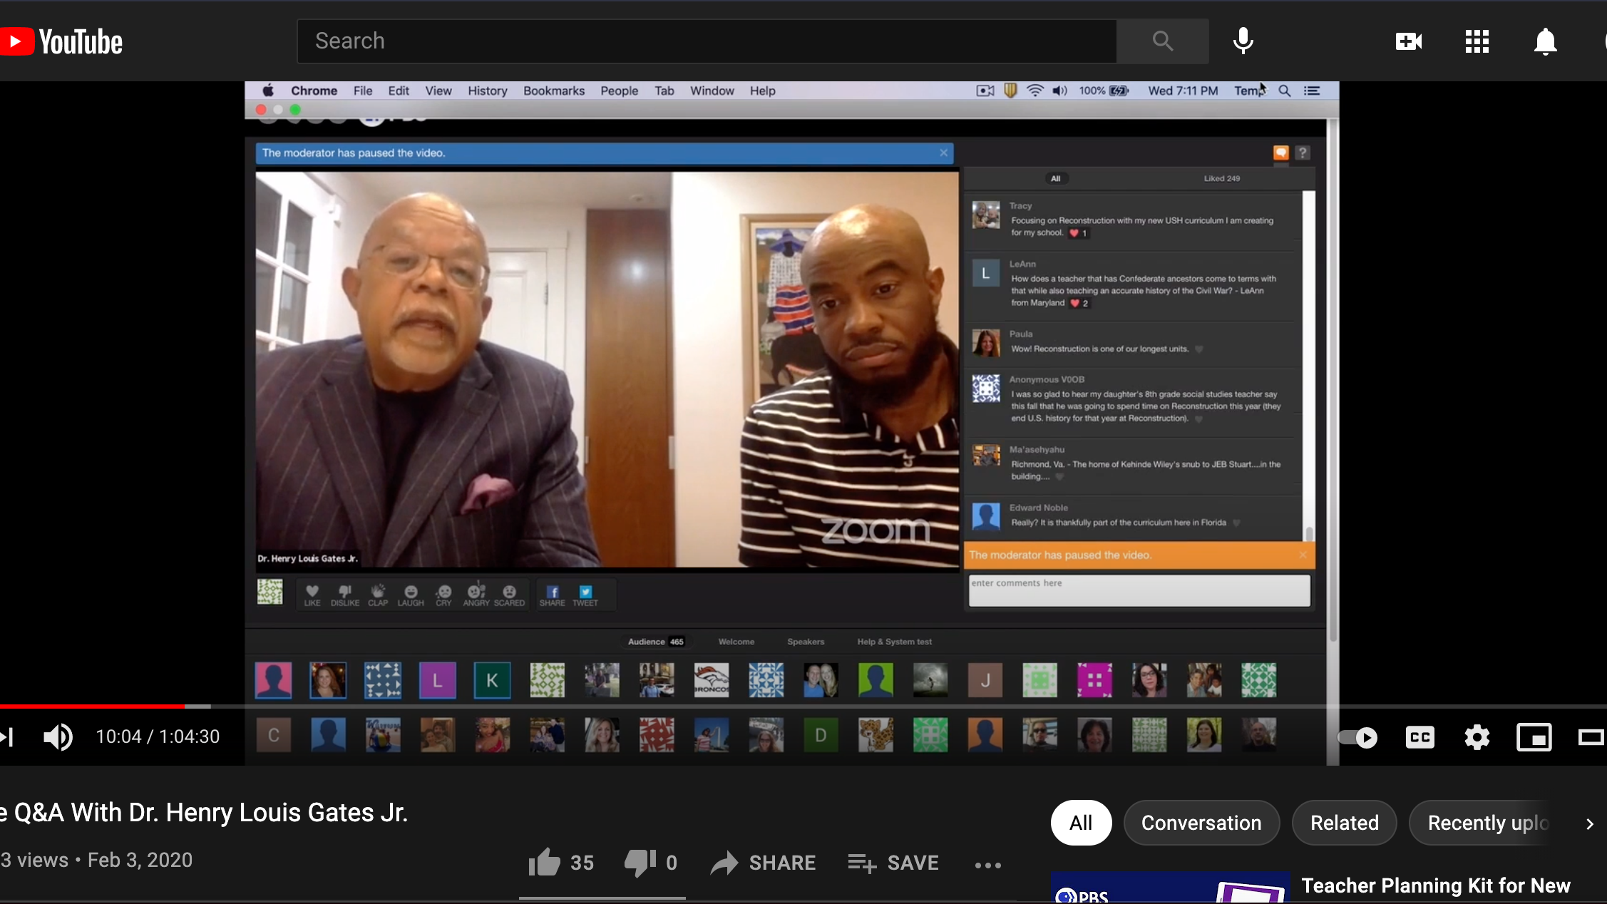1607x904 pixels.
Task: Expand chips with right chevron arrow
Action: pyautogui.click(x=1589, y=823)
